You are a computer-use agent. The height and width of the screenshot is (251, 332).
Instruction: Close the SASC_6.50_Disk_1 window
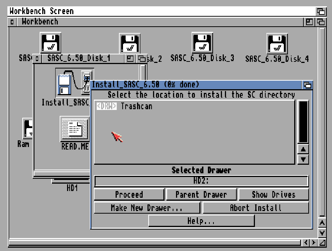[x=37, y=58]
